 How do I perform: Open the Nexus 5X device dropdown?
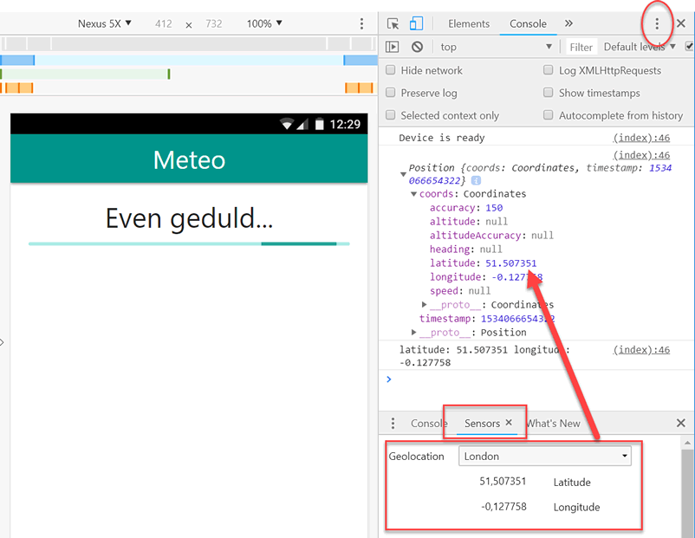104,23
